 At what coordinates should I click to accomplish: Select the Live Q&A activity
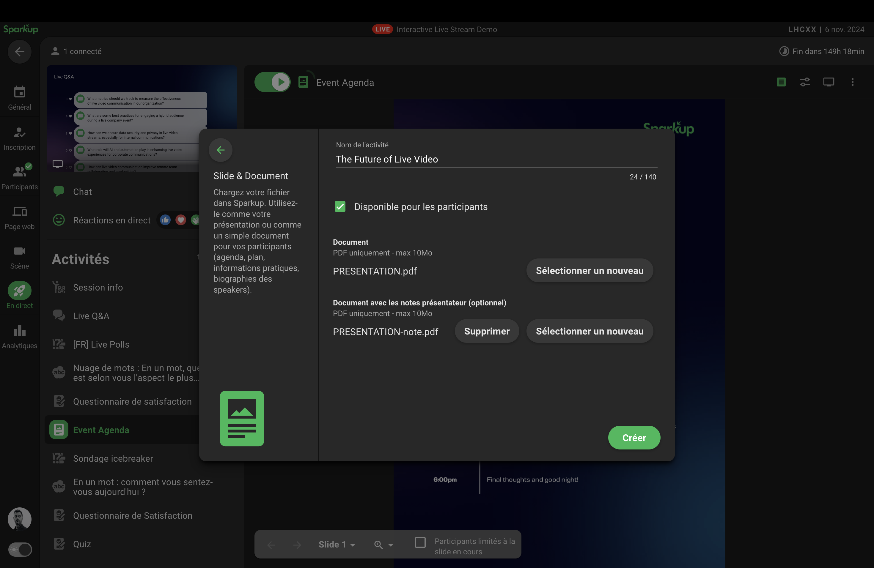click(91, 316)
